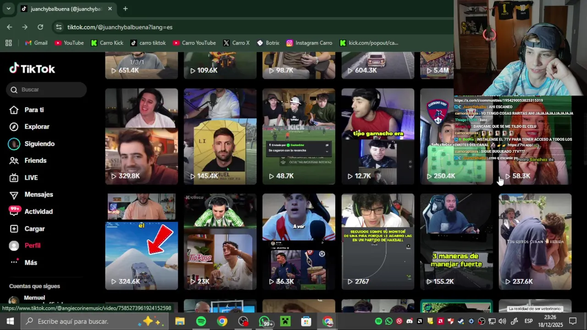Play the video with 48.7K views
Screen dimensions: 587x330
point(299,137)
